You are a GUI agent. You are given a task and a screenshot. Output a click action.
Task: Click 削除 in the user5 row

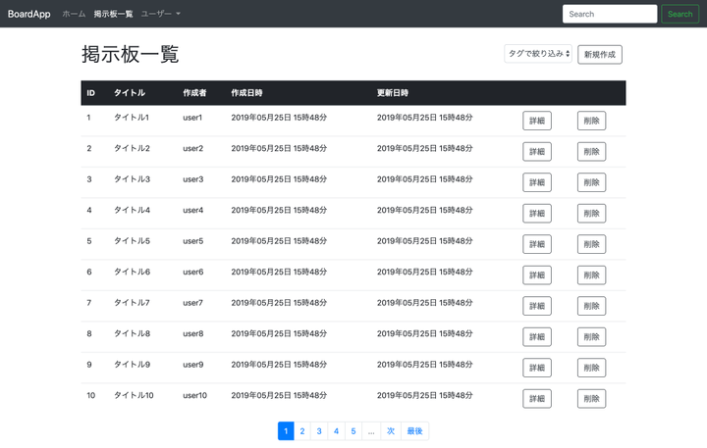[x=591, y=244]
